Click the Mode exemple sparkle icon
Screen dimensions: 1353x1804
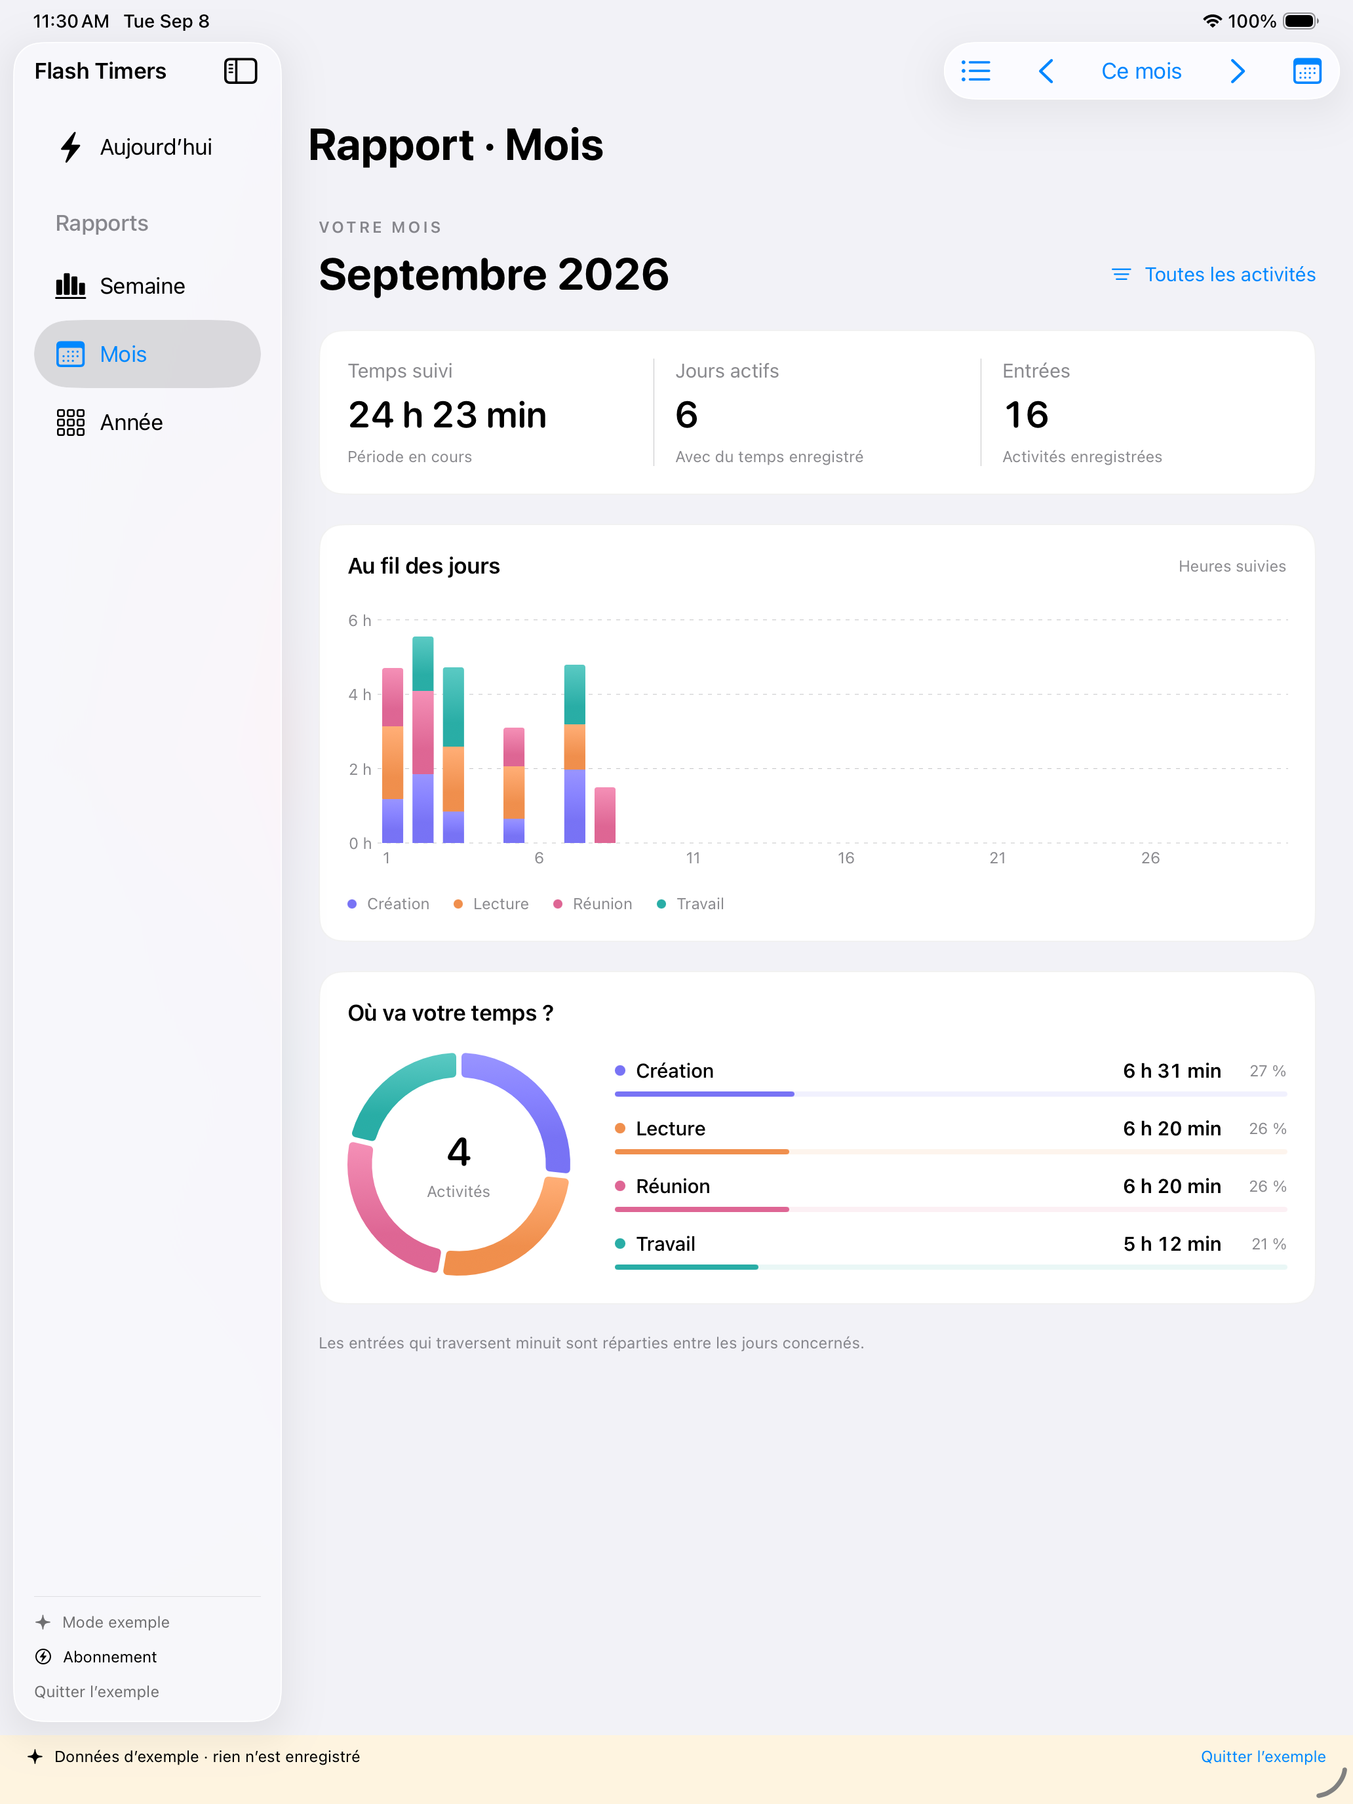click(43, 1622)
